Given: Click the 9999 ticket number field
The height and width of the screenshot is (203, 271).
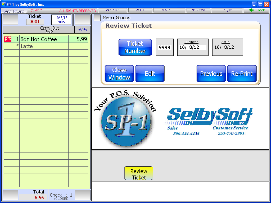Looking at the screenshot, I should tap(165, 47).
